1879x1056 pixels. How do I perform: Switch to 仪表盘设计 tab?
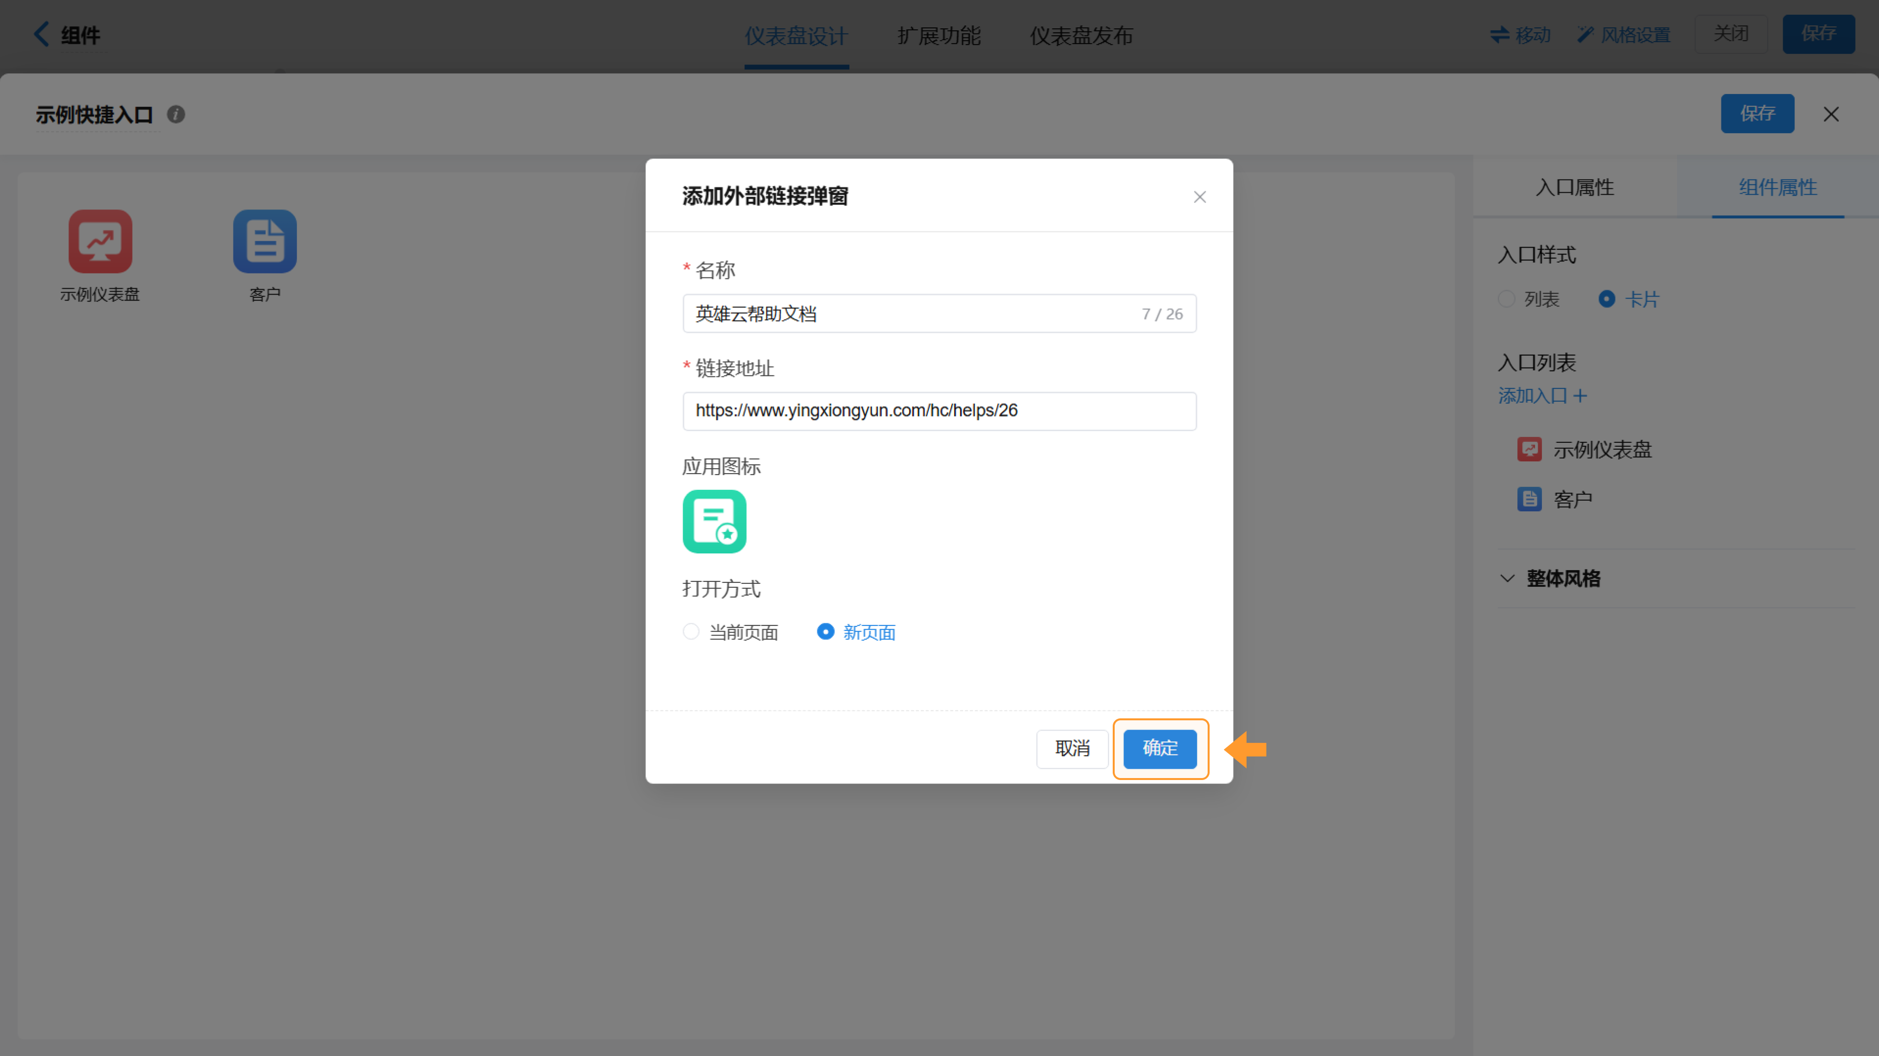796,36
